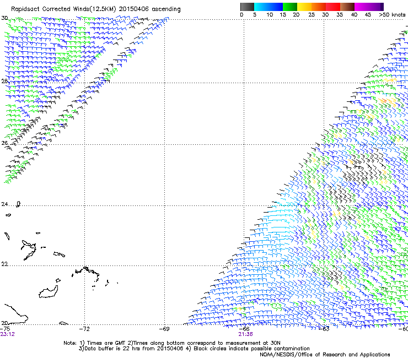Pick the orange 25-30 knots legend swatch
Screen dimensions: 408x358
[319, 7]
